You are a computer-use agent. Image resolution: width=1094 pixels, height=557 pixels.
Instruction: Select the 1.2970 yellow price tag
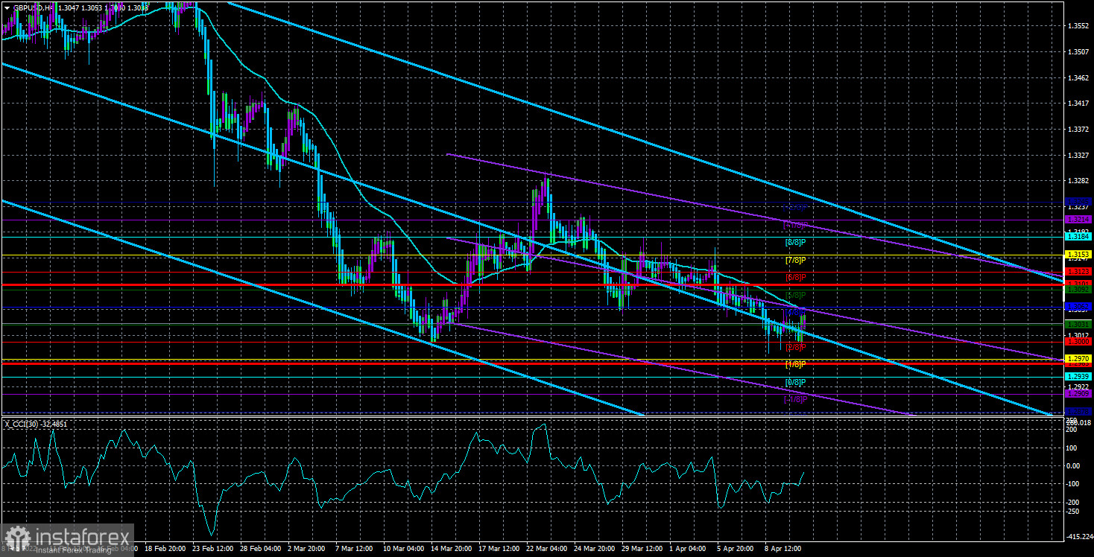pyautogui.click(x=1078, y=359)
